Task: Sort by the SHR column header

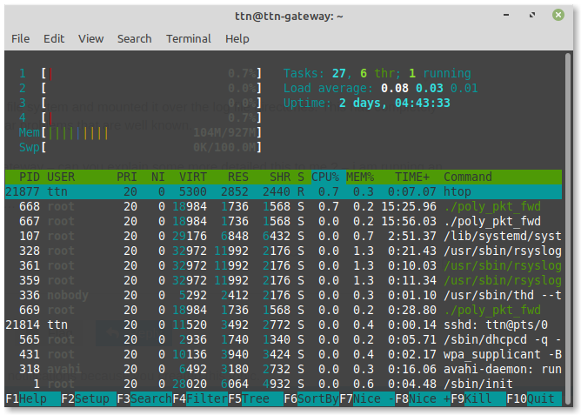Action: coord(280,177)
